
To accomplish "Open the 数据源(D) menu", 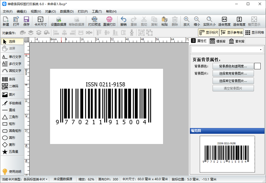I will 67,12.
